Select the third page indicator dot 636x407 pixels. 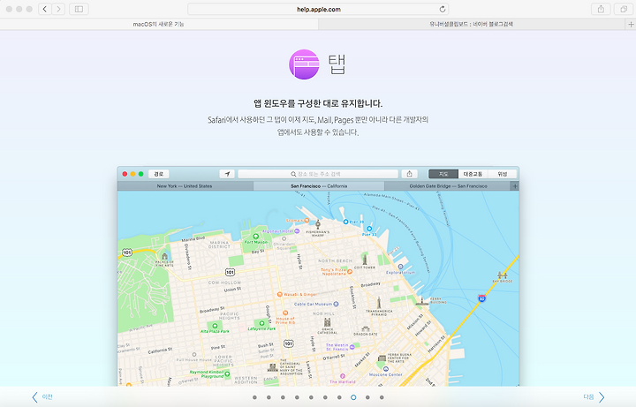click(284, 397)
